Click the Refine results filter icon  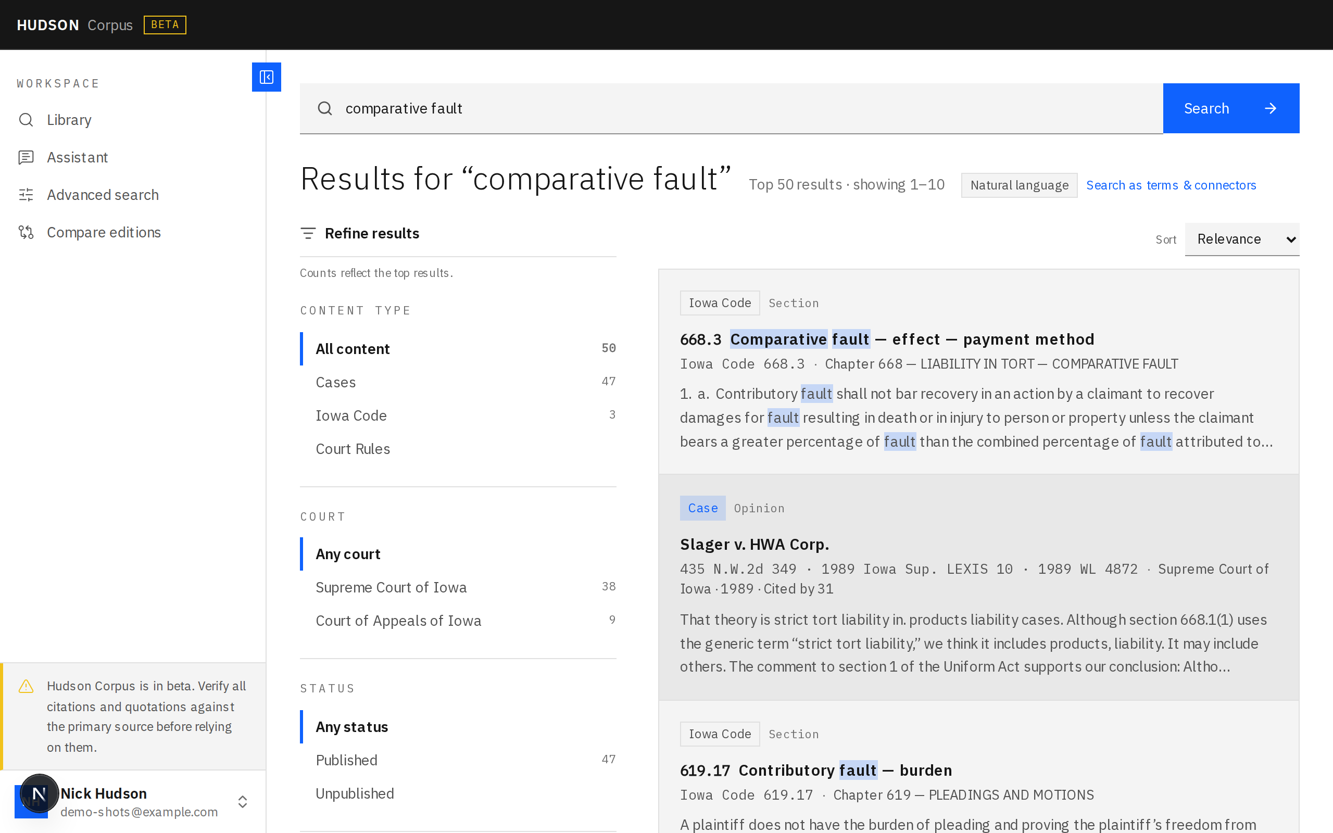tap(308, 233)
